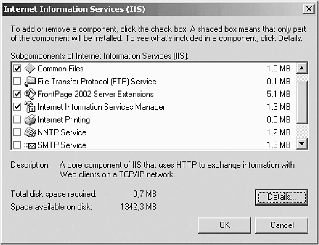Viewport: 319px width, 245px height.
Task: Click the Common Files diamond icon
Action: 30,69
